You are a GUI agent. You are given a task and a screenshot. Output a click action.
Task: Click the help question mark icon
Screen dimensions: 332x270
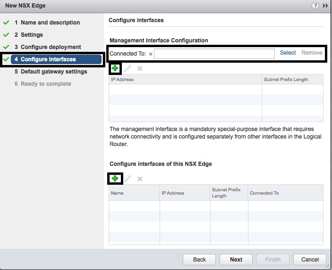[315, 6]
